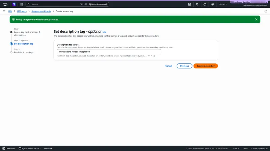The height and width of the screenshot is (151, 270).
Task: Toggle the side navigation hamburger menu
Action: click(4, 11)
